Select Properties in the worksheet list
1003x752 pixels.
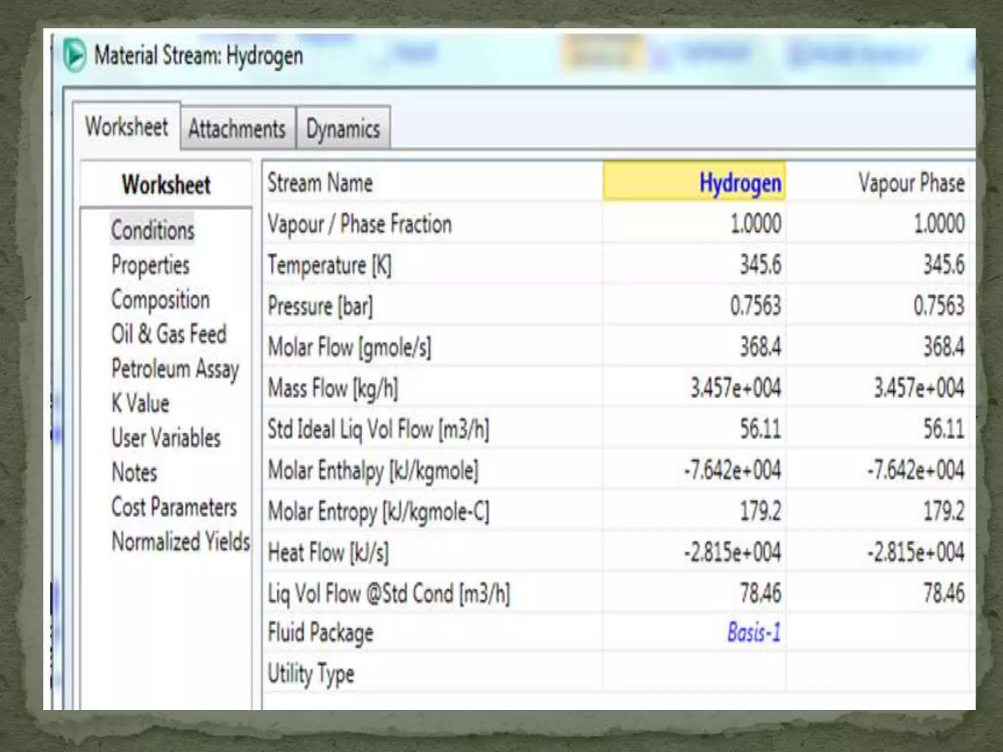[150, 265]
